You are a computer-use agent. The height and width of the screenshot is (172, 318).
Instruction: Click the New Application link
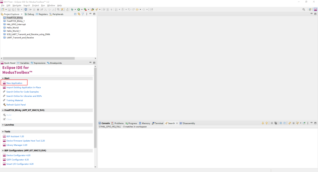point(14,83)
